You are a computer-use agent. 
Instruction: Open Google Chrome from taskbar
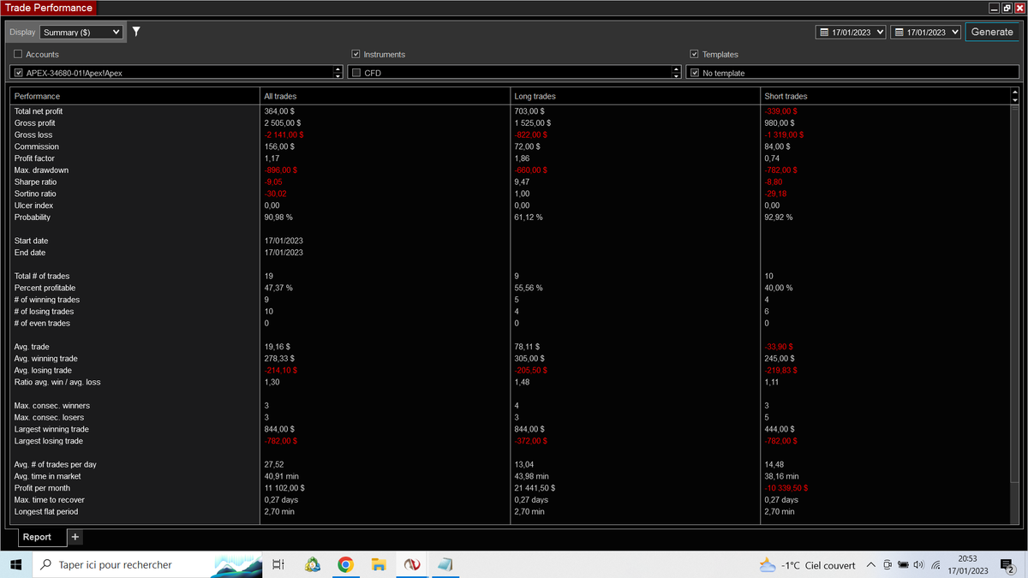click(345, 564)
